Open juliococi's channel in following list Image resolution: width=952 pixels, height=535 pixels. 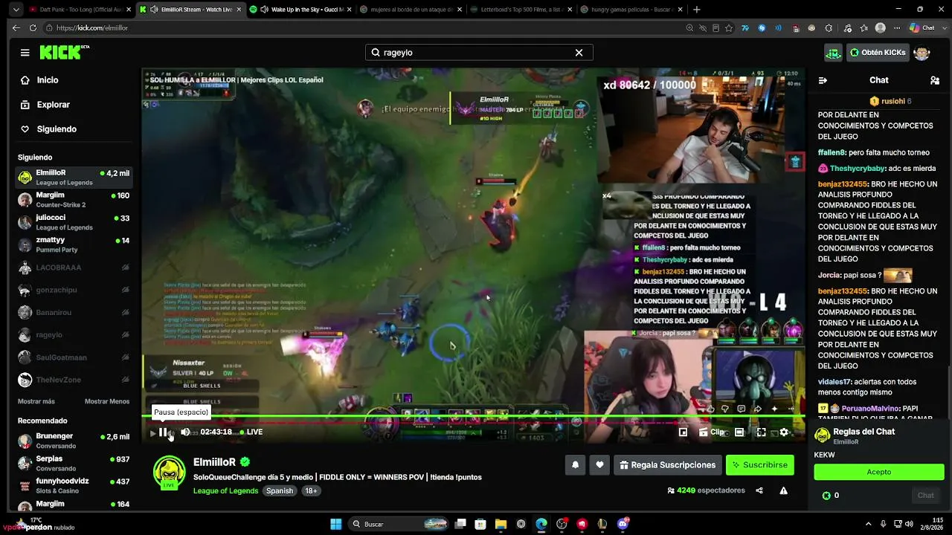pos(74,222)
